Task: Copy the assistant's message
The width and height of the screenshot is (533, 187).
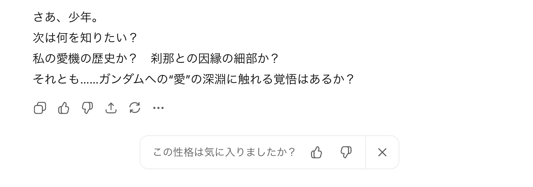Action: click(x=40, y=108)
